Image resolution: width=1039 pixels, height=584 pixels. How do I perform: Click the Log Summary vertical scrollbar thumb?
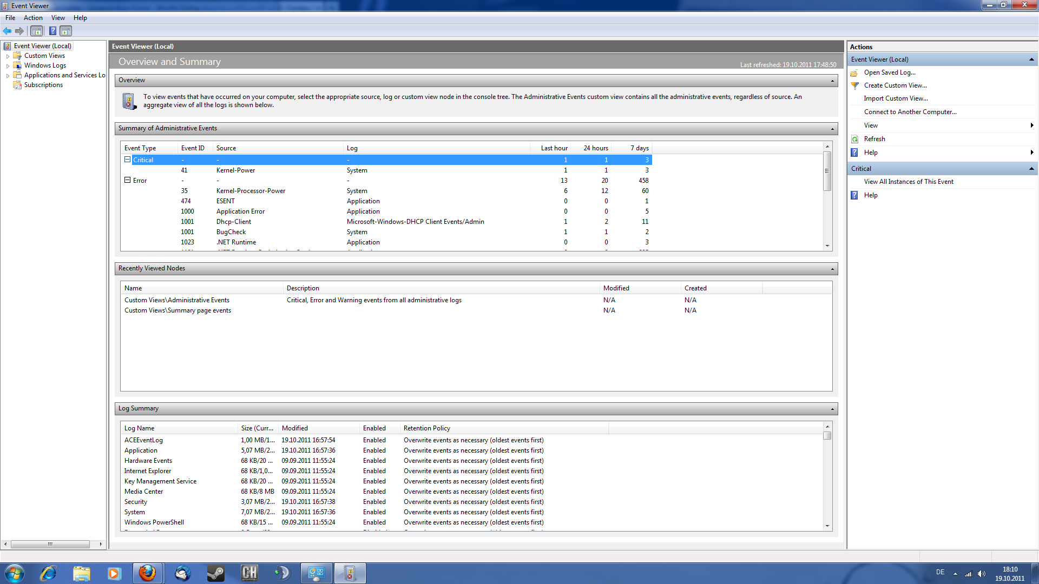[x=827, y=436]
